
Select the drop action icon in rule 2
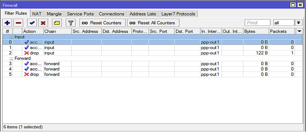pyautogui.click(x=27, y=53)
